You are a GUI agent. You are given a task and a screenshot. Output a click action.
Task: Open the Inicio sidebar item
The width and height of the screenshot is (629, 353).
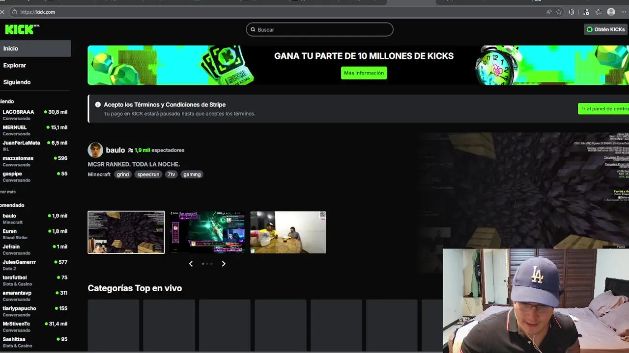coord(35,49)
